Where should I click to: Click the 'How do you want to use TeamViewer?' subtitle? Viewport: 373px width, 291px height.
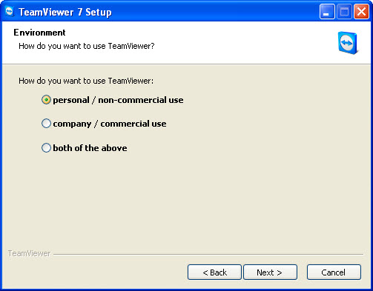click(87, 46)
